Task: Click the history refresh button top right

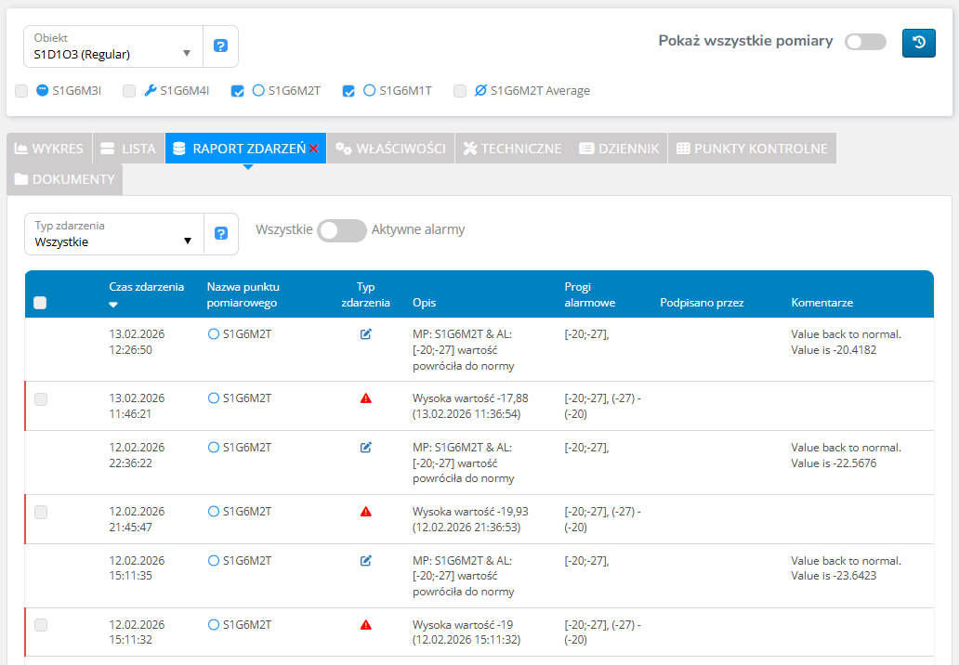Action: point(918,43)
